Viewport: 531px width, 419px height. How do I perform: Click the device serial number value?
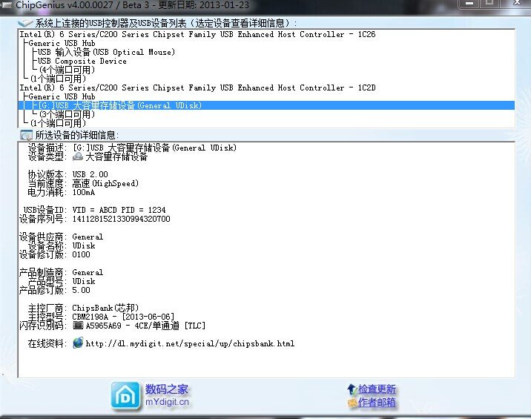(121, 219)
